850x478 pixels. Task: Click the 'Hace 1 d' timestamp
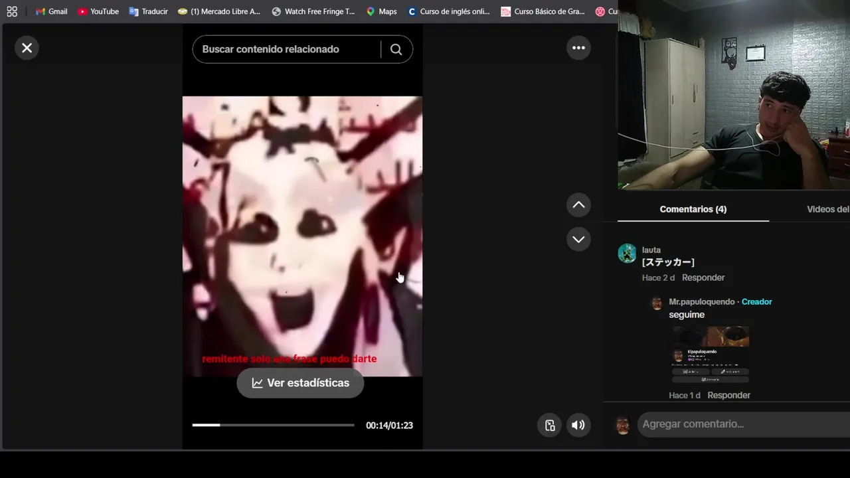685,395
